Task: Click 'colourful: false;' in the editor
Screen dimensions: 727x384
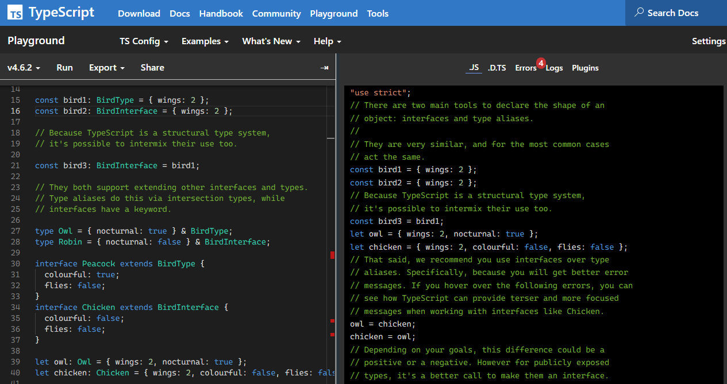Action: (x=84, y=318)
